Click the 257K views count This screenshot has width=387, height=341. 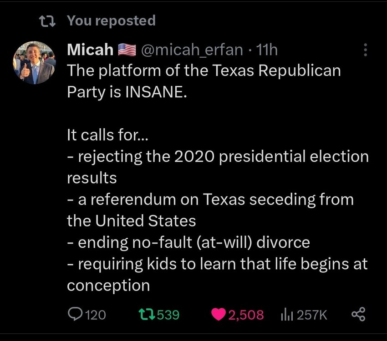pyautogui.click(x=312, y=315)
